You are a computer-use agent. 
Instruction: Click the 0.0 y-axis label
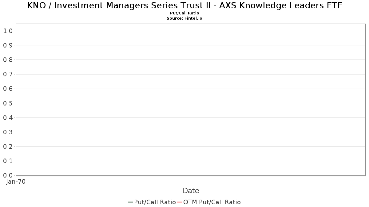tap(8, 175)
